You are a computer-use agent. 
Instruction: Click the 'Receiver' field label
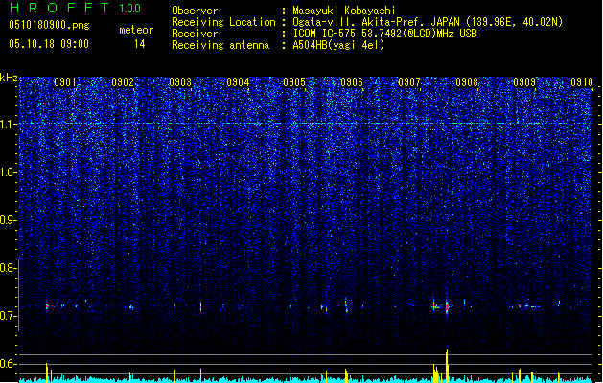pos(195,34)
